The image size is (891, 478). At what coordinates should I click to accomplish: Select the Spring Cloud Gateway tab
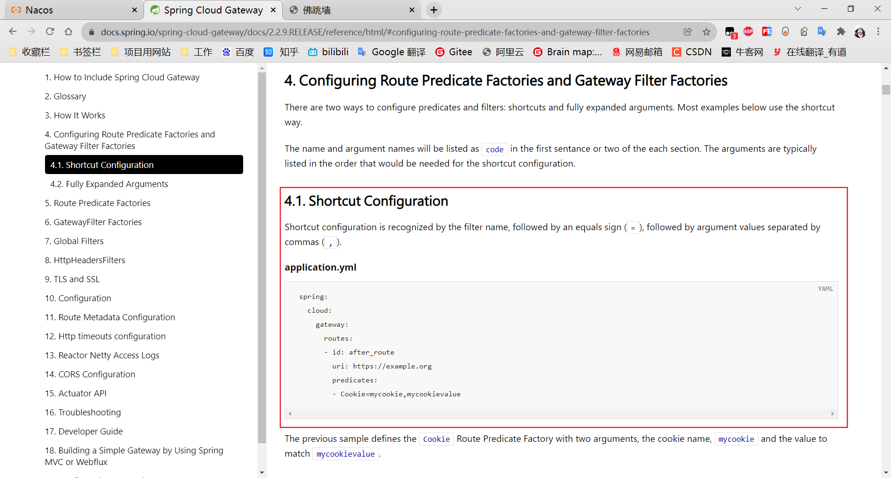213,10
